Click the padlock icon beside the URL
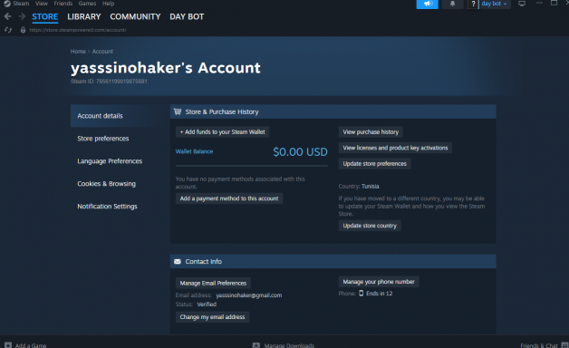The image size is (569, 348). (x=23, y=30)
